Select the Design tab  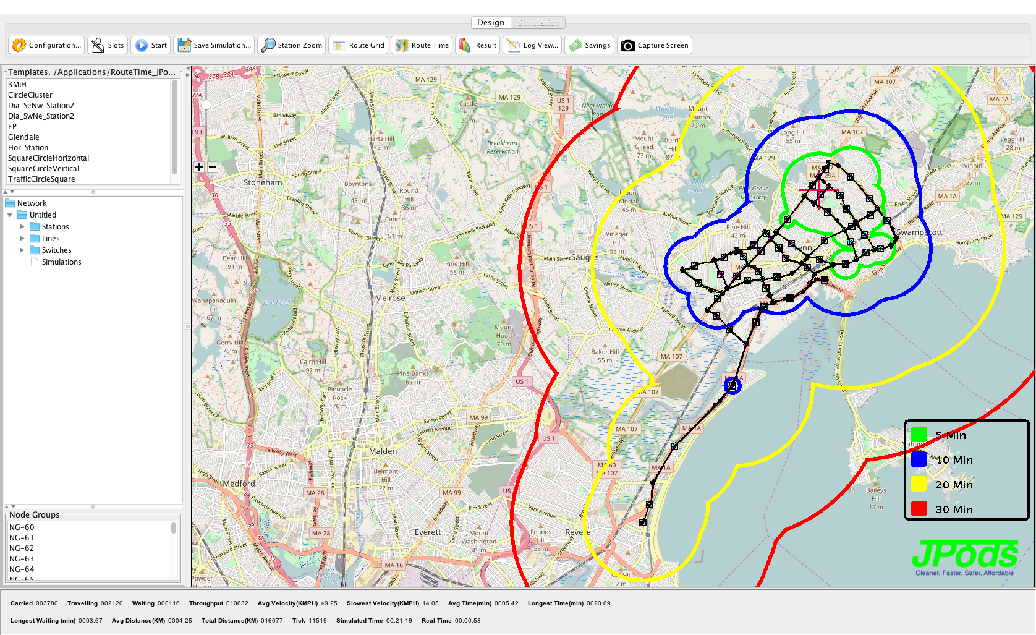tap(491, 23)
